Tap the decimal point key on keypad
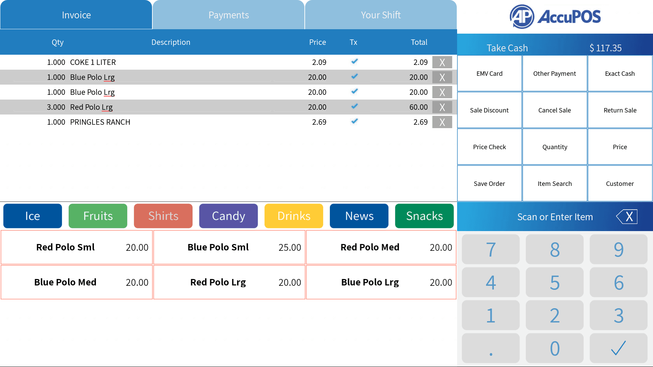The height and width of the screenshot is (367, 653). click(490, 348)
